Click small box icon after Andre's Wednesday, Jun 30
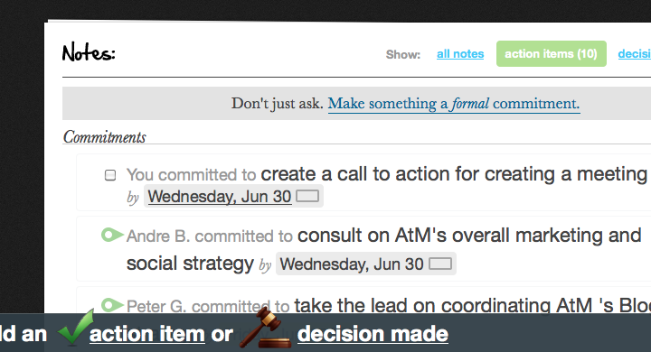651x352 pixels. click(440, 264)
